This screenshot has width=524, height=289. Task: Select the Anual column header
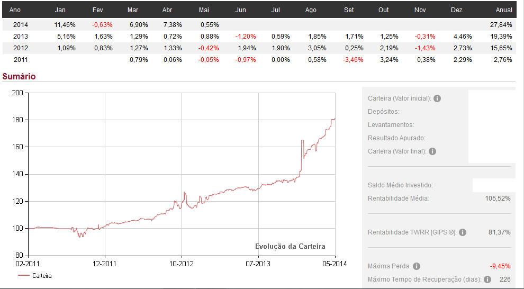[x=503, y=10]
